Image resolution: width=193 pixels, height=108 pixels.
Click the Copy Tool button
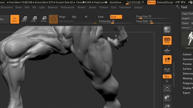click(x=187, y=13)
